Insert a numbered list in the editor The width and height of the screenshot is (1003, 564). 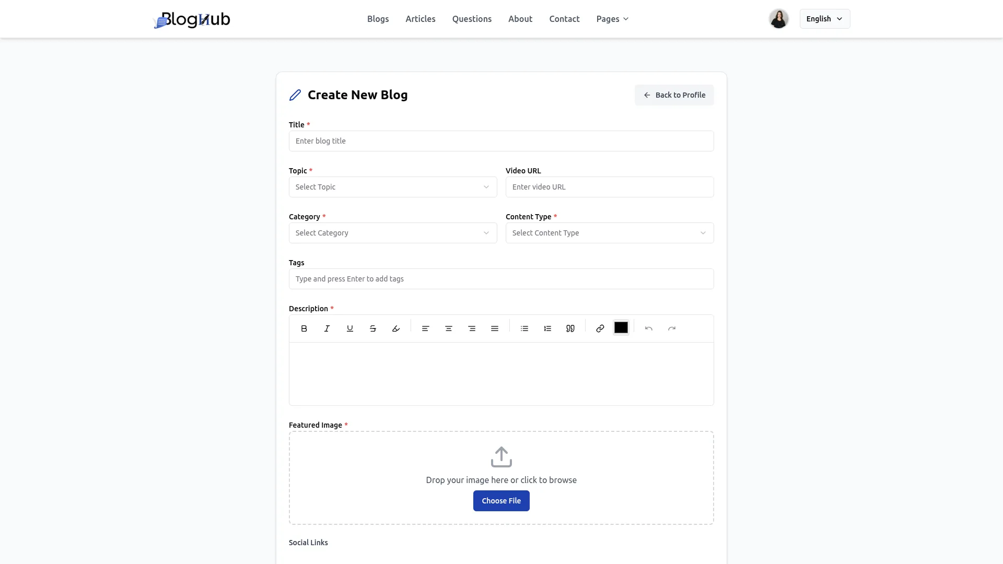[x=547, y=328]
